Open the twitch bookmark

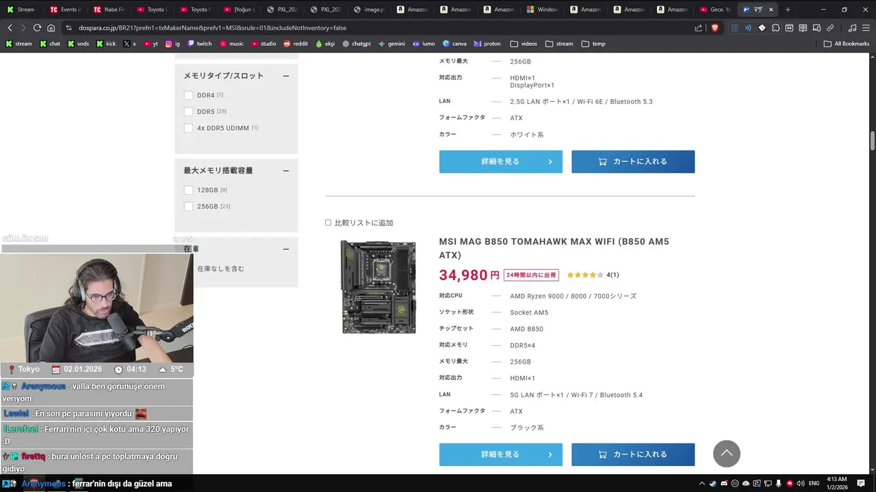[199, 44]
